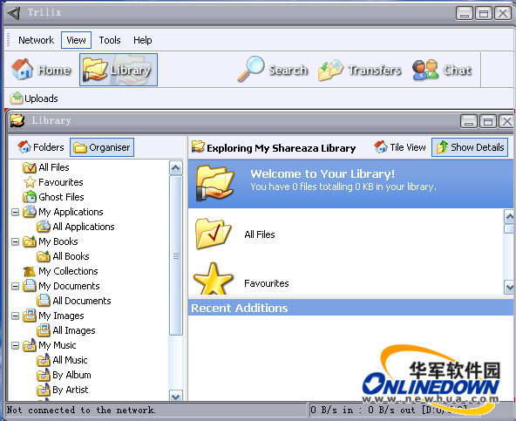Click the Recent Additions header
Image resolution: width=516 pixels, height=421 pixels.
tap(350, 308)
